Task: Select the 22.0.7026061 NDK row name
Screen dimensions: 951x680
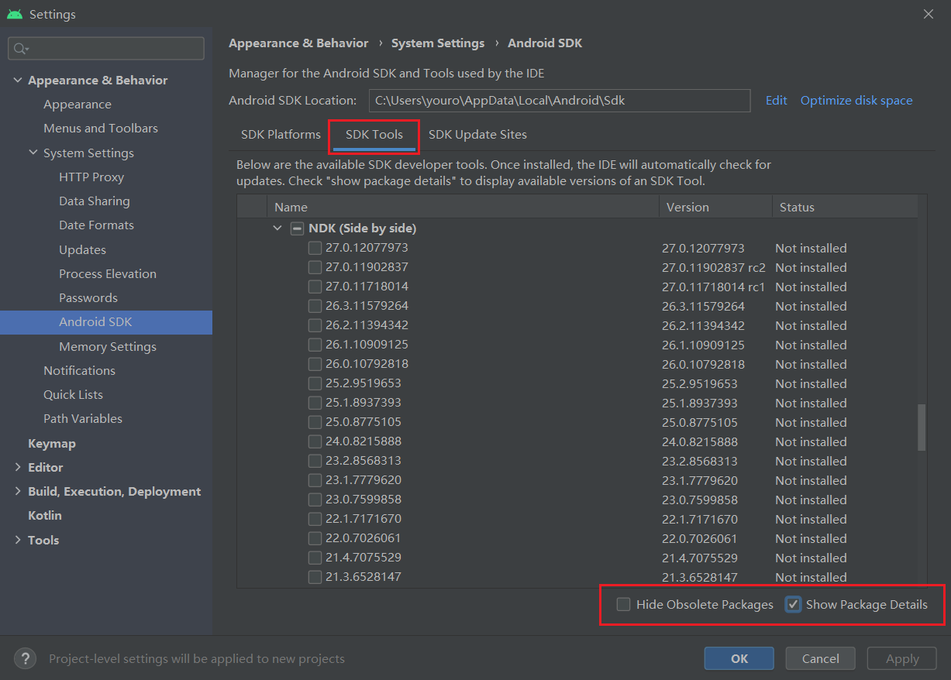Action: [x=364, y=538]
